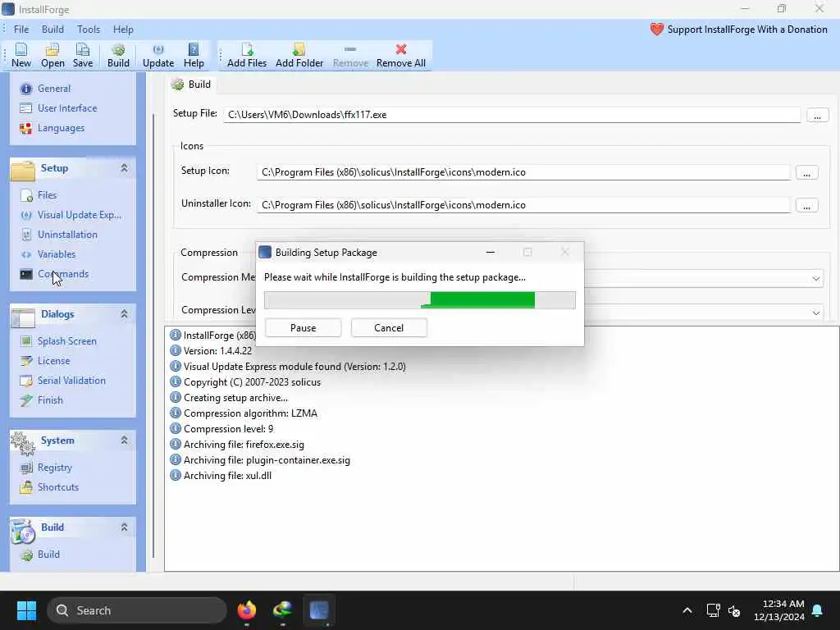Click the Uninstaller Icon path field
The image size is (840, 630).
tap(523, 205)
